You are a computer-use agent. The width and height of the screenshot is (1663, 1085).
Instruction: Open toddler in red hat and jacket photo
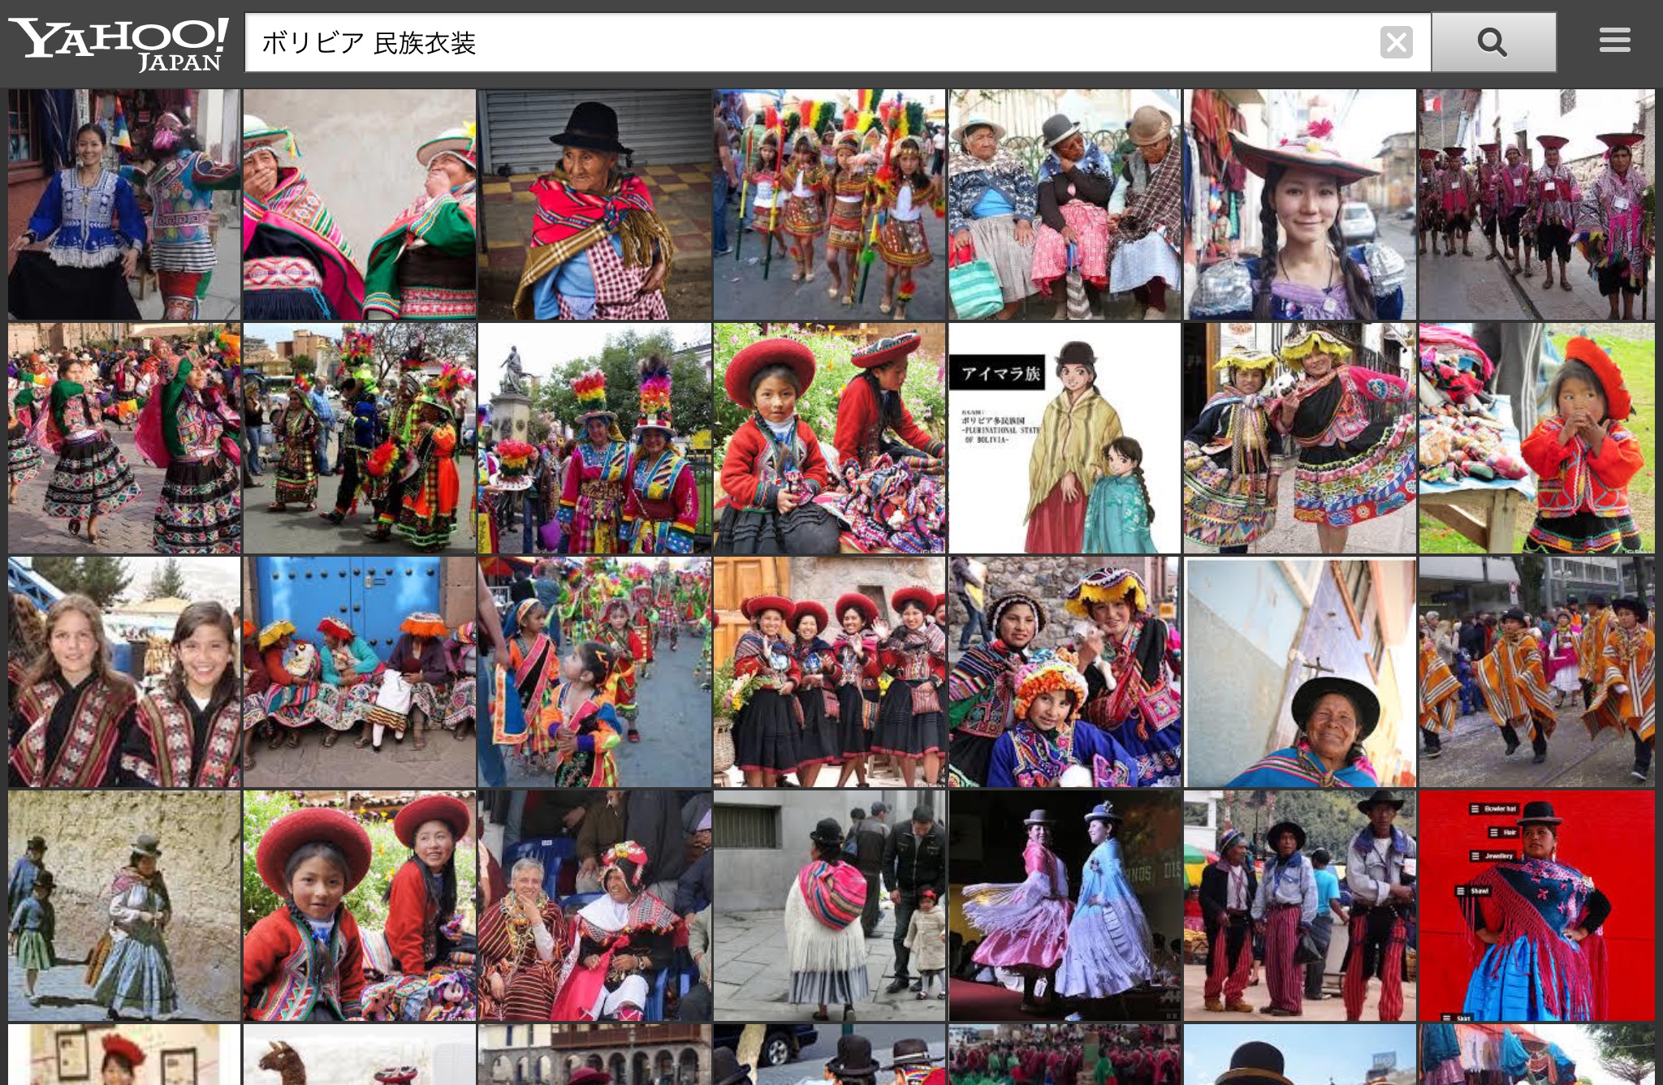click(x=1536, y=438)
